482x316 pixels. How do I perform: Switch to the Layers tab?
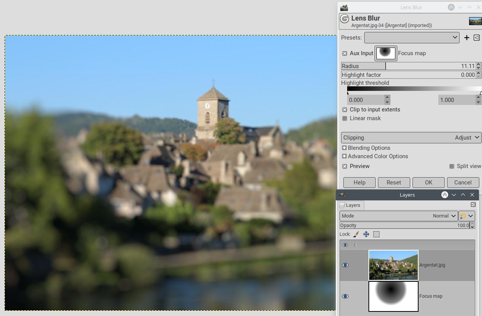click(351, 205)
